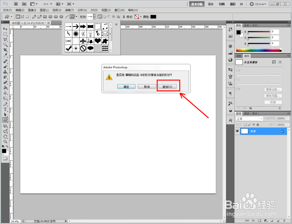Click the 追加(A) append button
Viewport: 292px width, 224px height.
[167, 87]
